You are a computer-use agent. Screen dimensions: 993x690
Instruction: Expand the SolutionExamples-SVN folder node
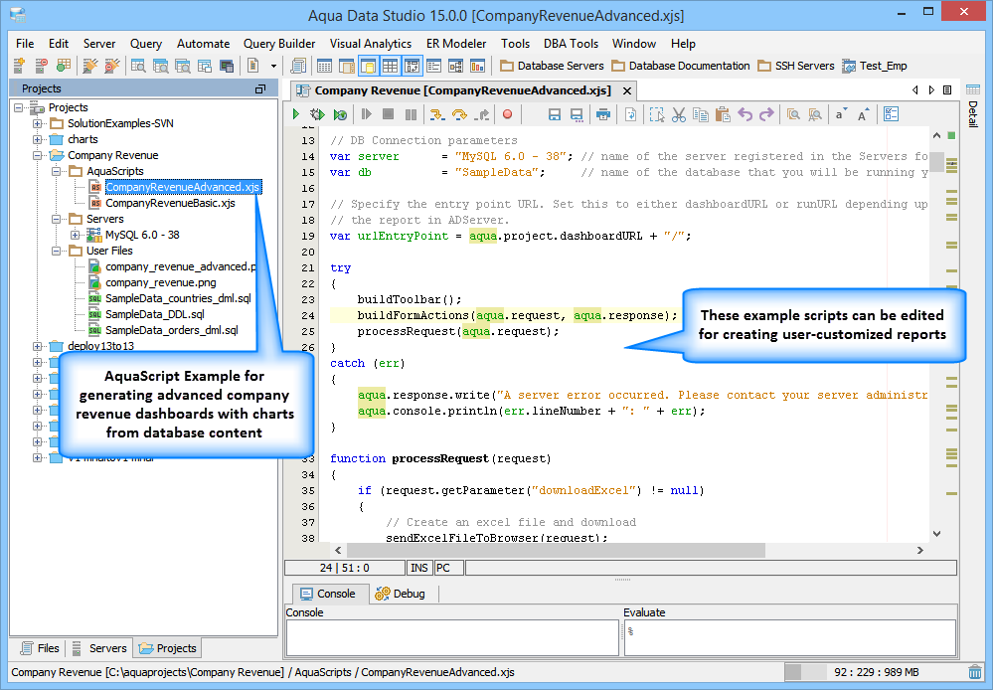[x=38, y=123]
